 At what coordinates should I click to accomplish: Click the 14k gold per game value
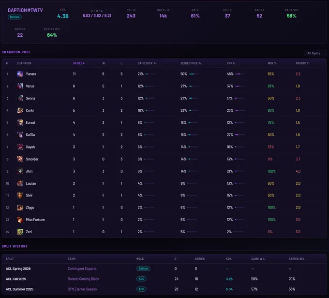[x=163, y=16]
